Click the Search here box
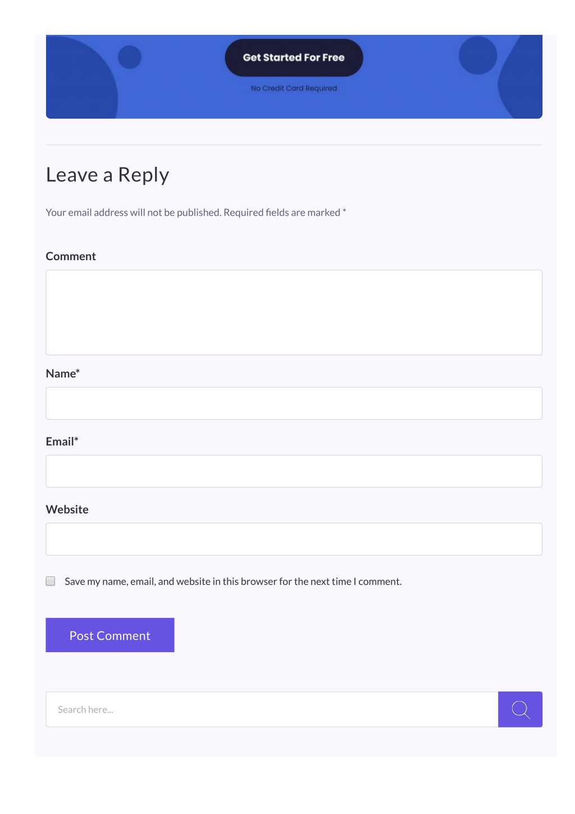 (272, 709)
